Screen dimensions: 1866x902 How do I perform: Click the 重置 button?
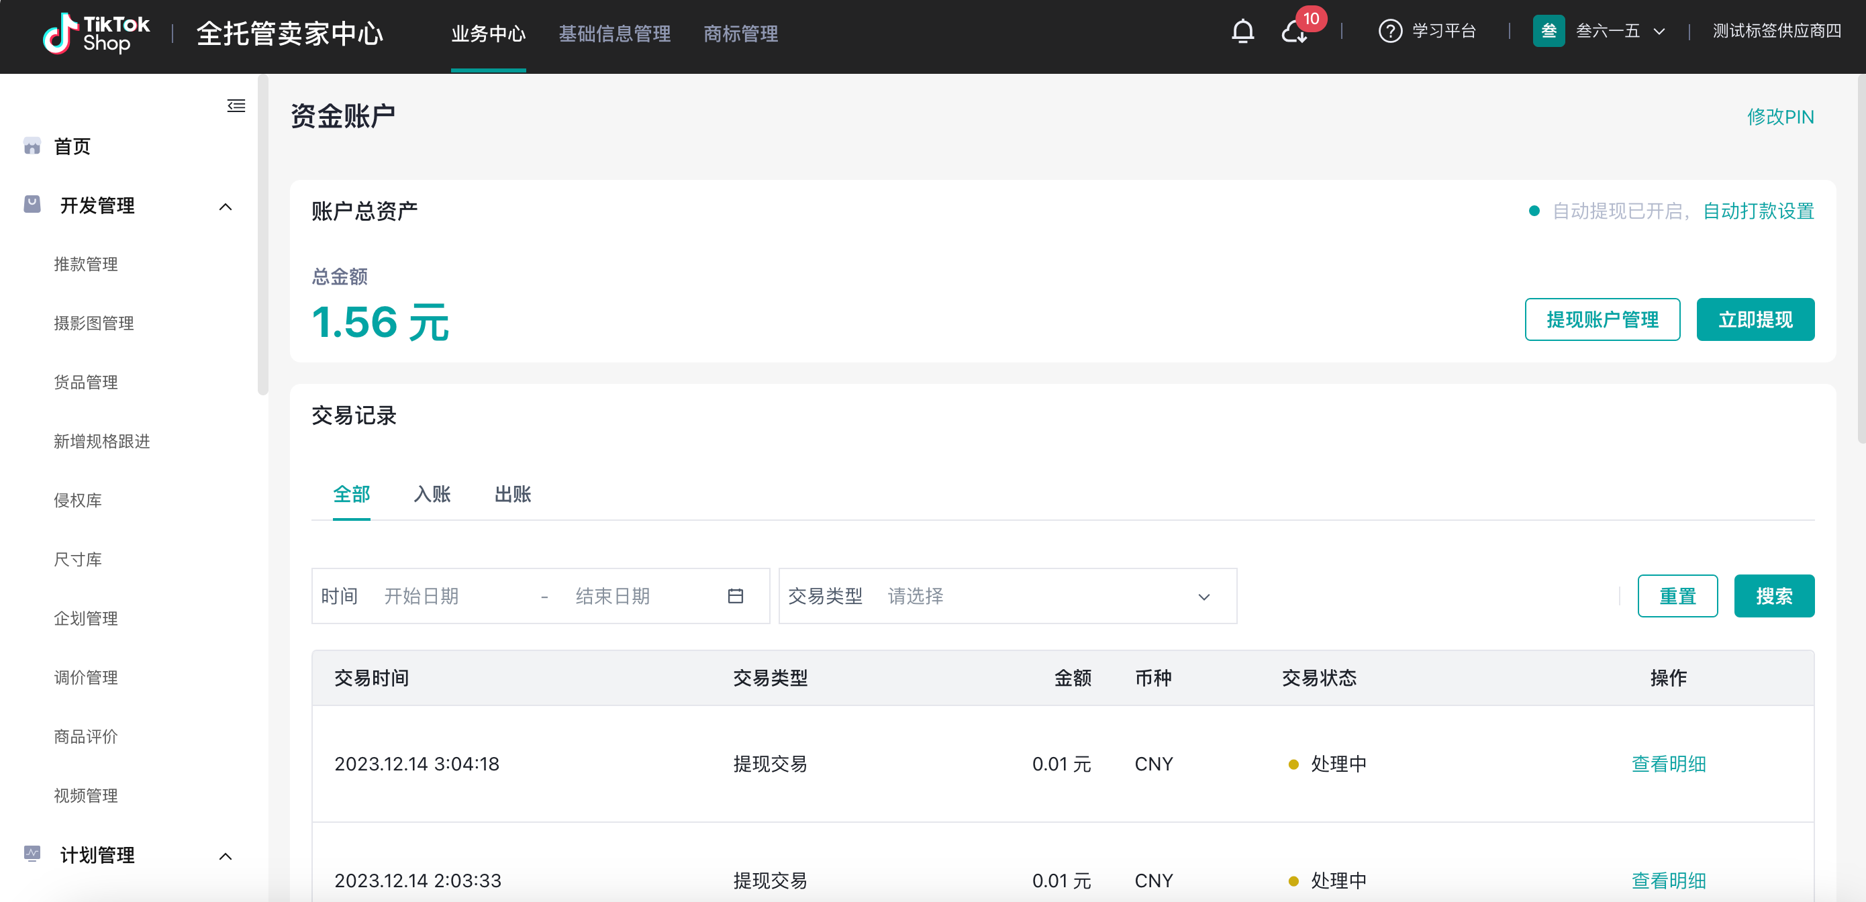1677,595
